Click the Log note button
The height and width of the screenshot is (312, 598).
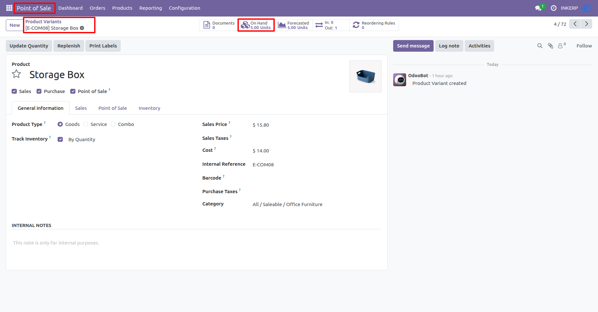click(x=449, y=46)
